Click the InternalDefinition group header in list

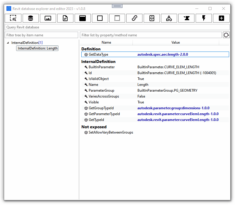pos(98,61)
